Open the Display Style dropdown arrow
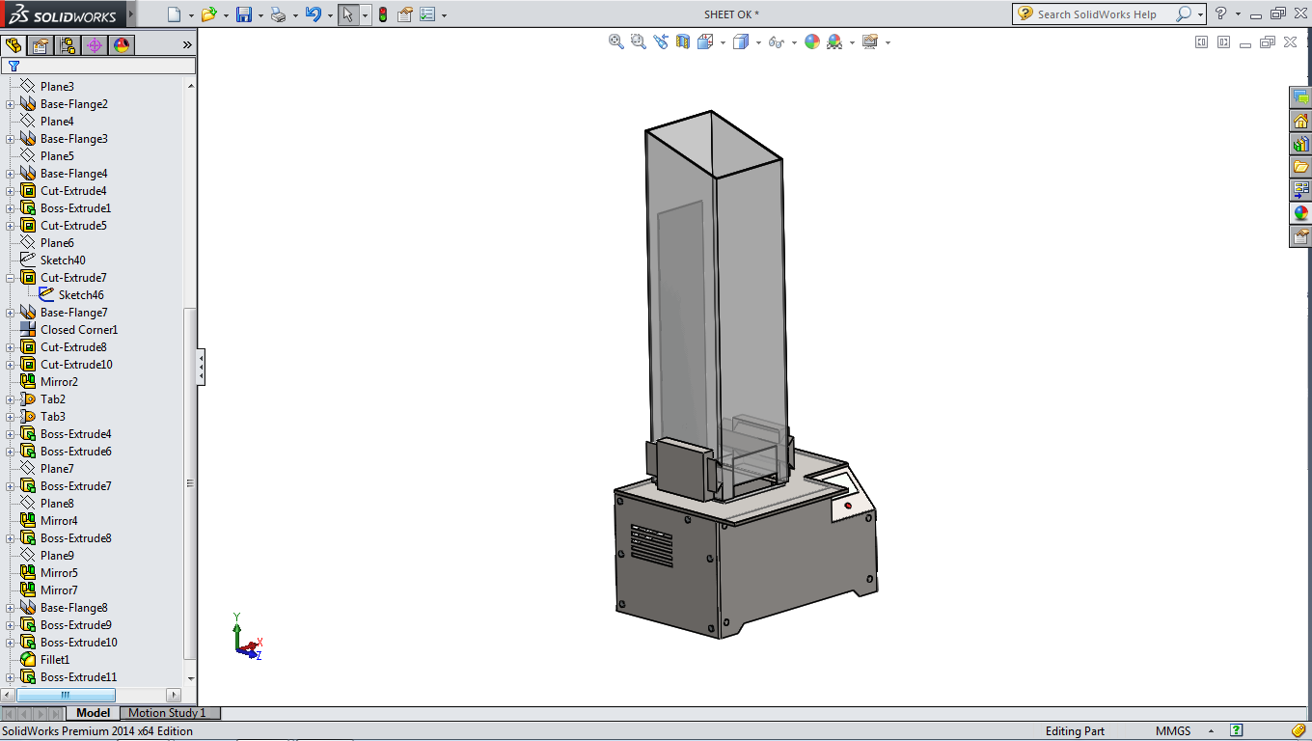 758,42
